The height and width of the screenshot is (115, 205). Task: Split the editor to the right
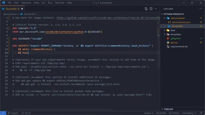pyautogui.click(x=151, y=9)
